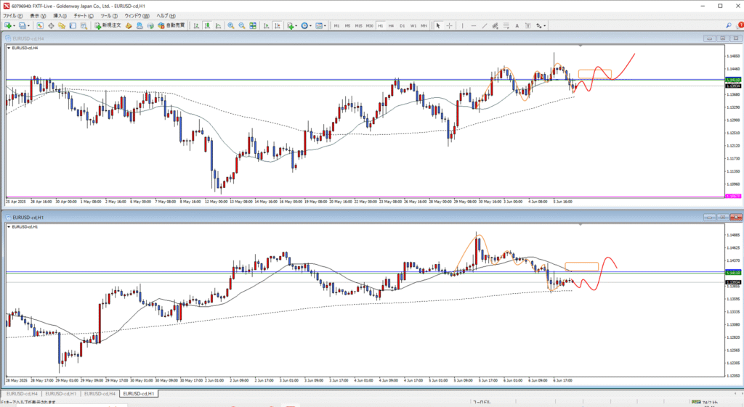Switch to the active EURUSD-cd,H1 tab
Viewport: 744px width, 407px height.
139,394
